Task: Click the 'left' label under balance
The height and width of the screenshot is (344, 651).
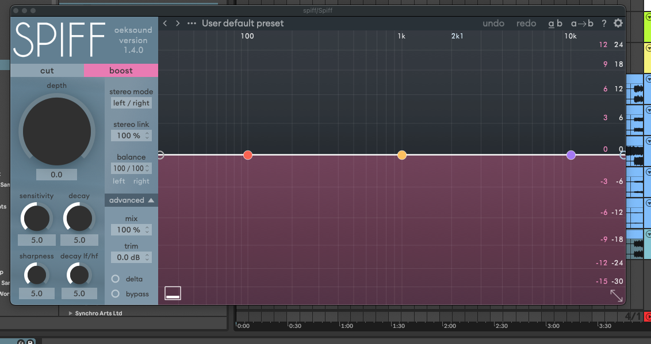Action: 118,181
